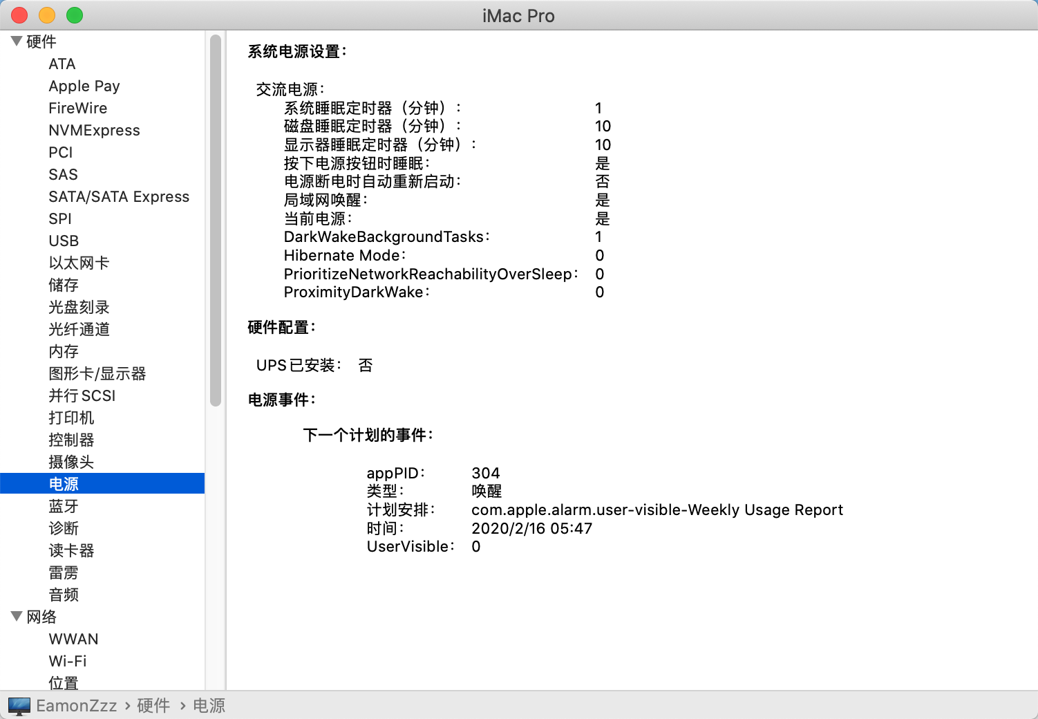Open the 内存 entry
Viewport: 1038px width, 719px height.
(64, 351)
